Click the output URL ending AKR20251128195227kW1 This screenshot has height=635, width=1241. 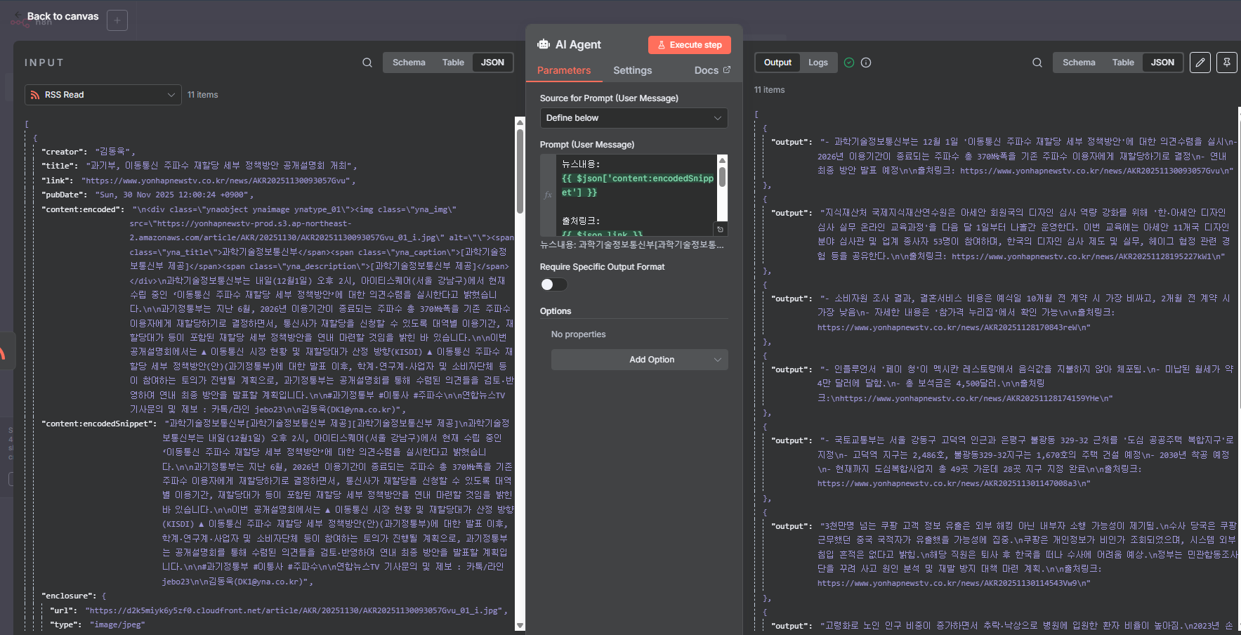coord(1088,256)
